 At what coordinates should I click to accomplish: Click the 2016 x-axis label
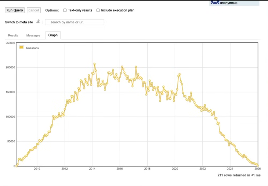tap(119, 169)
